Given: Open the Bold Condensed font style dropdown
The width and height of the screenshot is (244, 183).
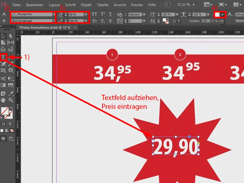Looking at the screenshot, I should click(x=54, y=21).
